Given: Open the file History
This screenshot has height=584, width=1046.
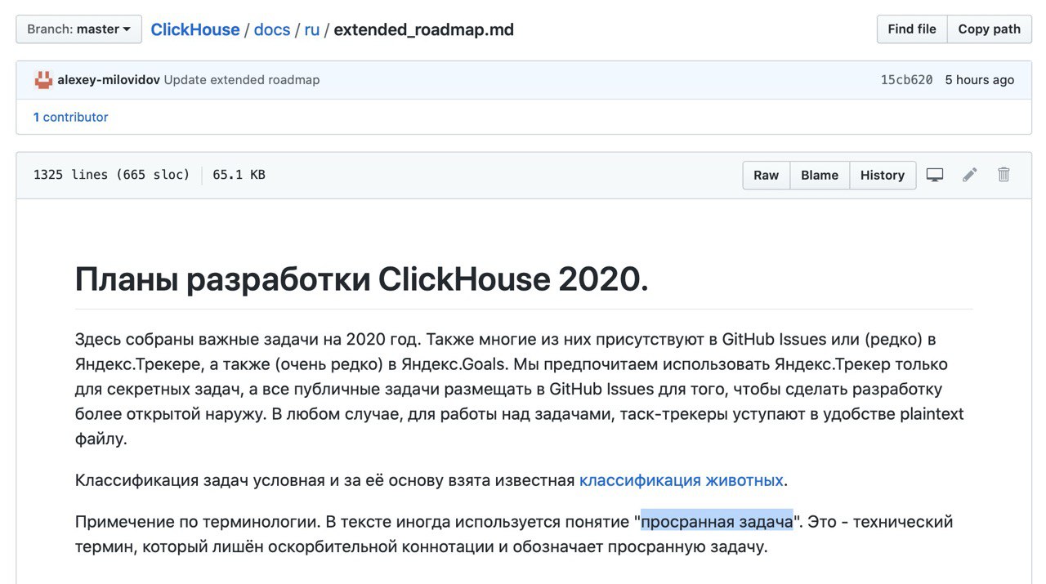Looking at the screenshot, I should point(883,175).
